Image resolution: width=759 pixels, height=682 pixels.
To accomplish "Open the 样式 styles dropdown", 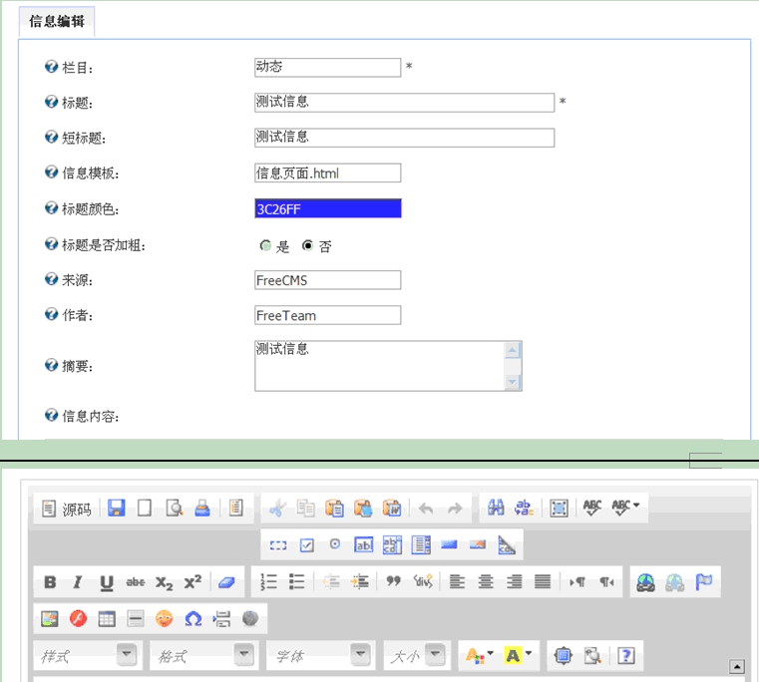I will (x=88, y=656).
